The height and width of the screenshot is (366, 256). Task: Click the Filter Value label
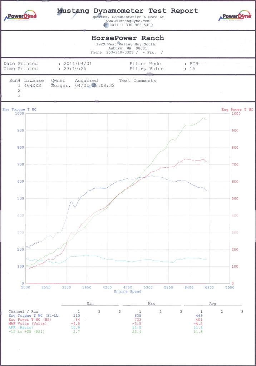pos(147,69)
